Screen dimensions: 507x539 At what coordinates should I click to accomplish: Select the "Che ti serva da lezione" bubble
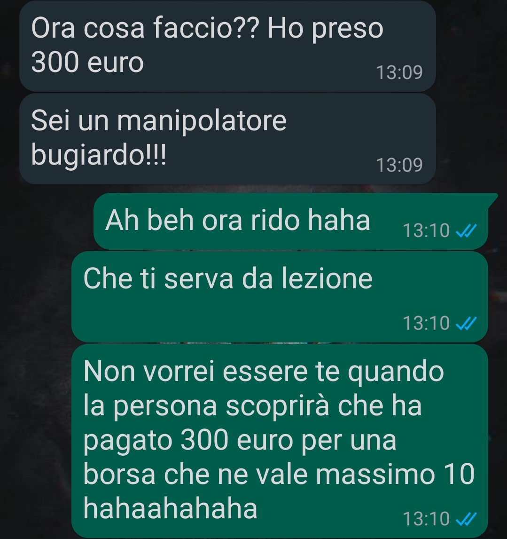(280, 297)
